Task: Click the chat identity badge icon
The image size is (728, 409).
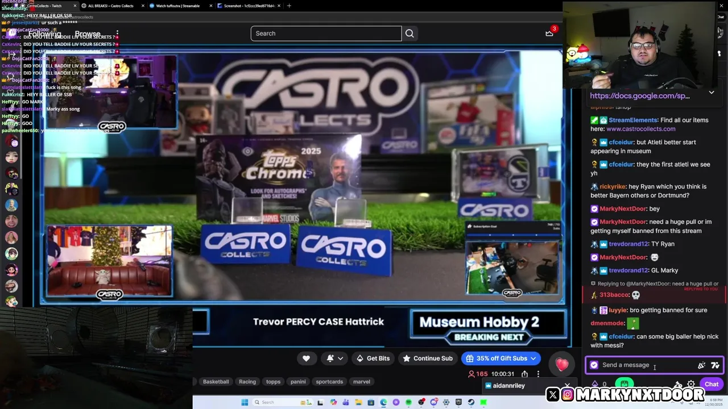Action: click(x=594, y=365)
